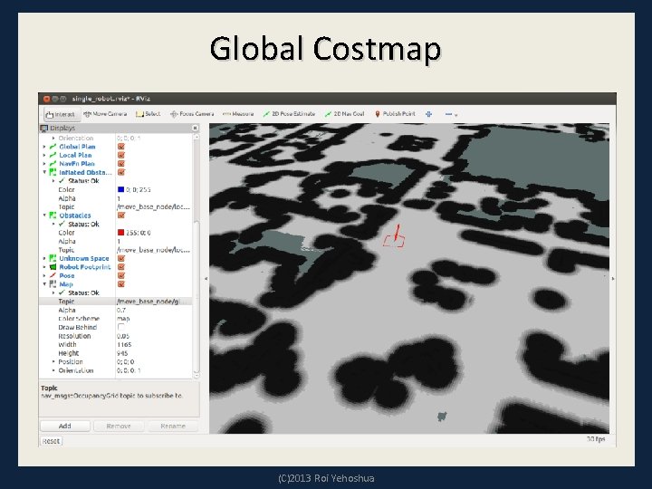Screen dimensions: 652x489
Task: Click the NavFn Plan path icon
Action: (x=53, y=164)
